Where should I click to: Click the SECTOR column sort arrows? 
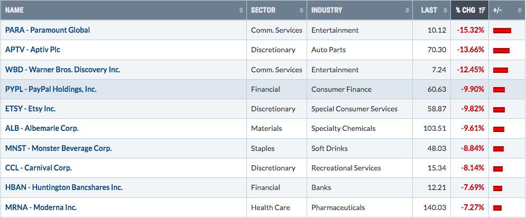[x=301, y=11]
